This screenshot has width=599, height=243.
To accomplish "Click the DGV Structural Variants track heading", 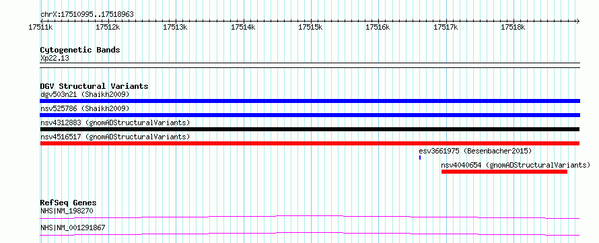I will click(x=94, y=86).
